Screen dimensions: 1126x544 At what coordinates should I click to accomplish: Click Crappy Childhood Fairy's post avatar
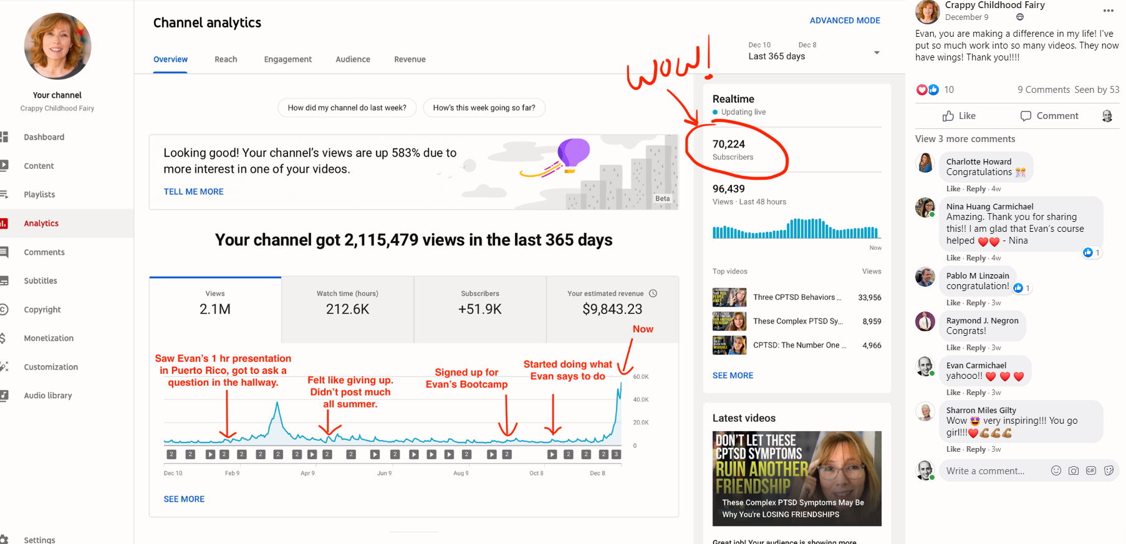click(927, 11)
